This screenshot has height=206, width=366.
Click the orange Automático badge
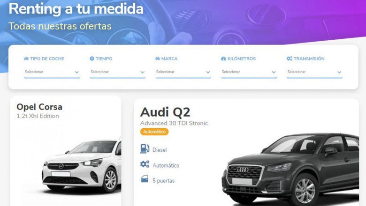(154, 132)
